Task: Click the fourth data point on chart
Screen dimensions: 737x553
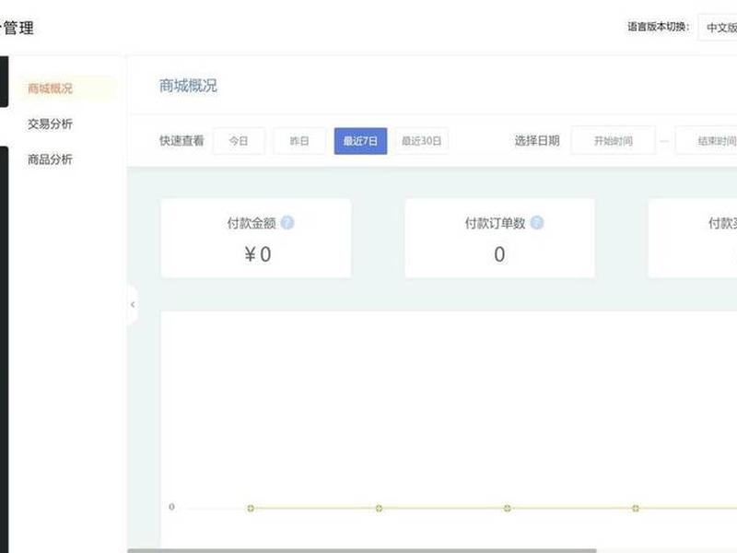Action: pos(636,508)
